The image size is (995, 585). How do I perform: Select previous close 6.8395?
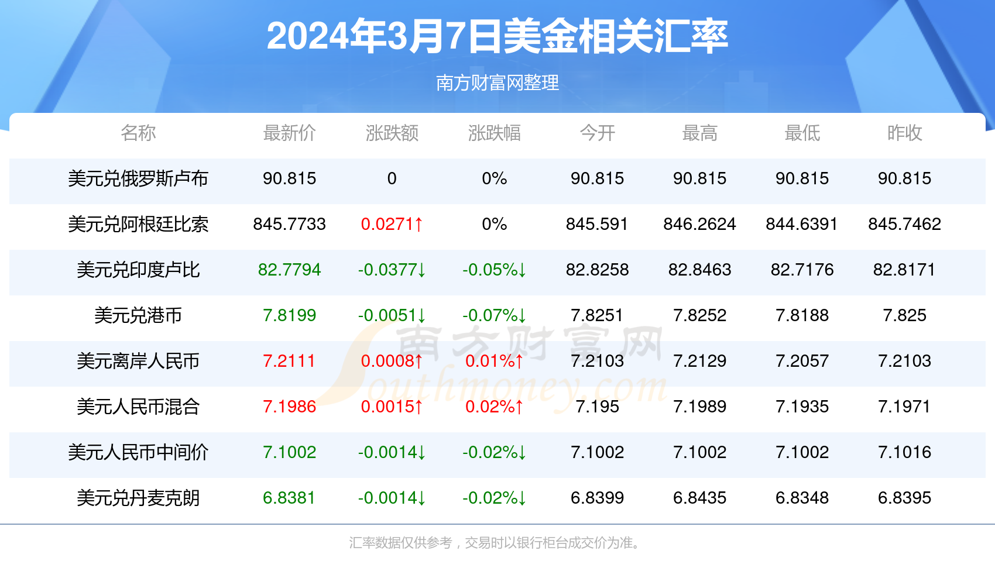(x=904, y=498)
